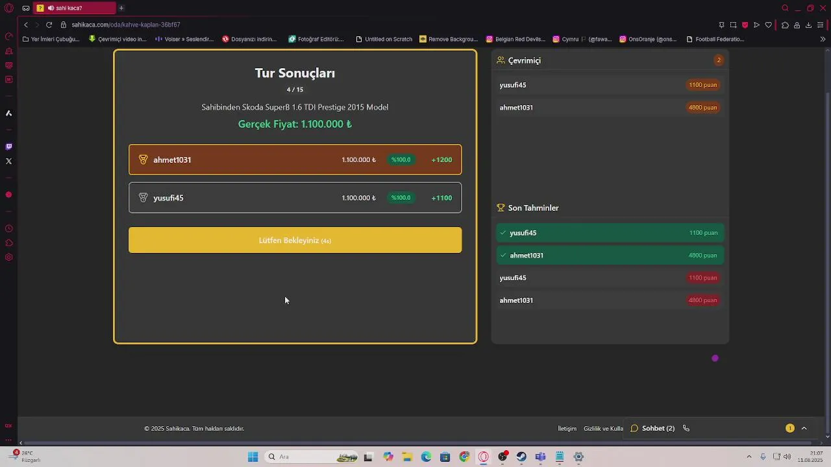This screenshot has width=831, height=467.
Task: Open File Explorer from the taskbar
Action: (x=407, y=457)
